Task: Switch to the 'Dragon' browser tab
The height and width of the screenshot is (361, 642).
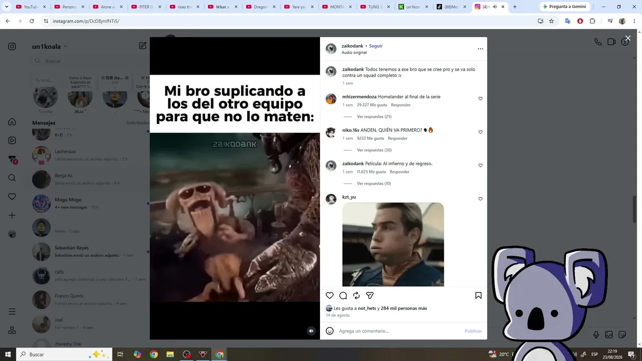Action: click(x=261, y=7)
